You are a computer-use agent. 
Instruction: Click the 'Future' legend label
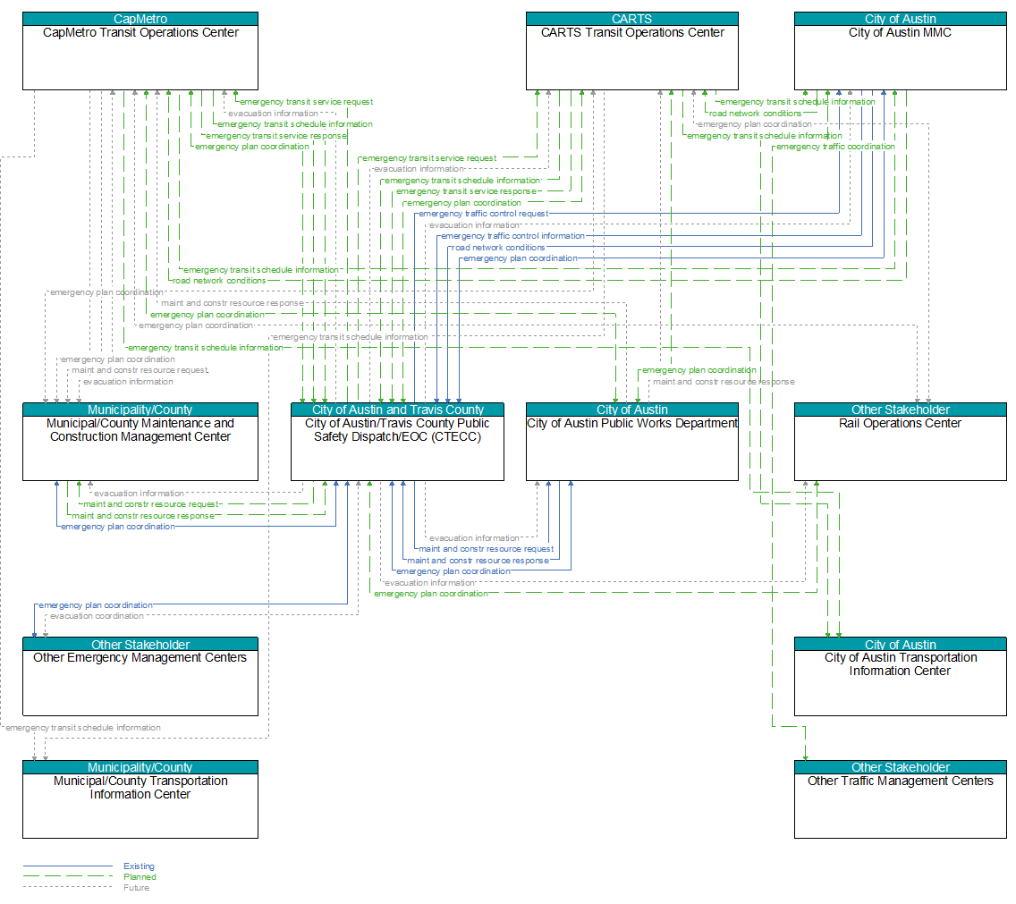tap(136, 888)
